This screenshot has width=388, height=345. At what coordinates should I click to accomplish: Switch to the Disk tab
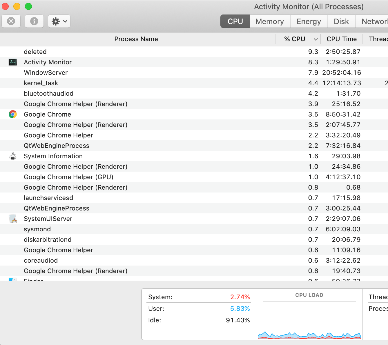pyautogui.click(x=341, y=21)
